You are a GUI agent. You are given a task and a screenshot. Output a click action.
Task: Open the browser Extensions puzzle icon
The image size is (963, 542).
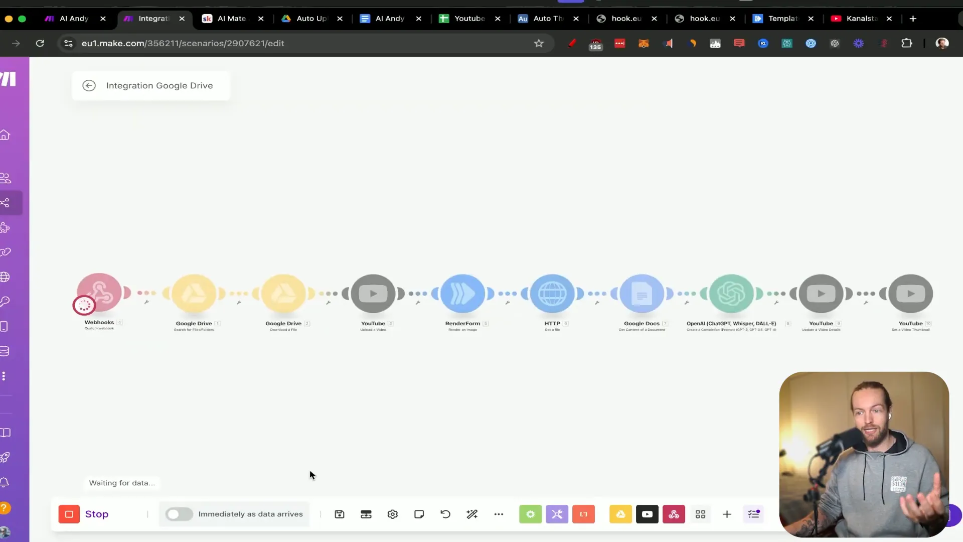coord(907,43)
